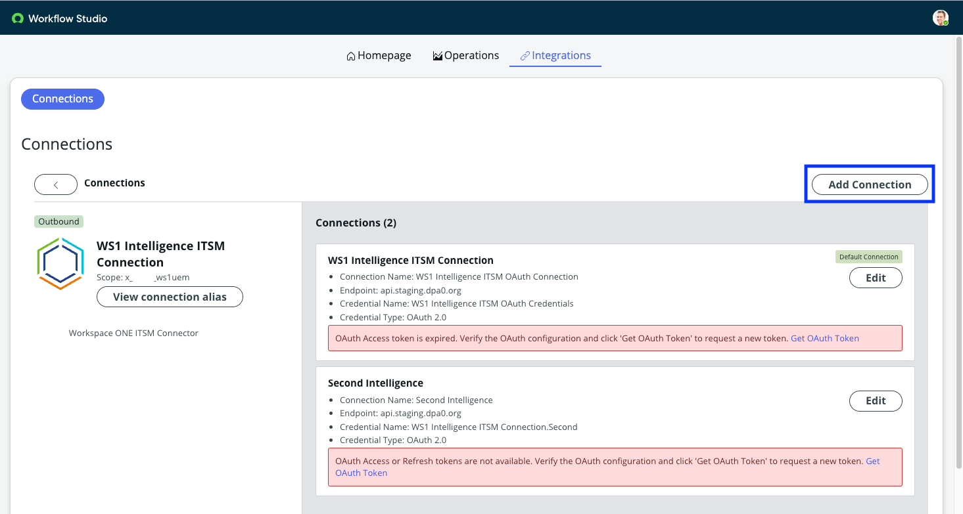Edit the WS1 Intelligence ITSM Connection
963x514 pixels.
click(x=875, y=278)
